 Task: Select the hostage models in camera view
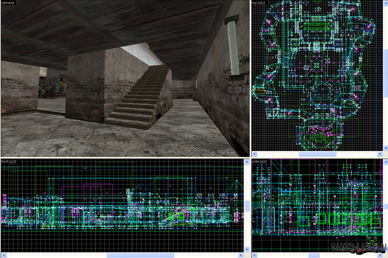coord(52,87)
